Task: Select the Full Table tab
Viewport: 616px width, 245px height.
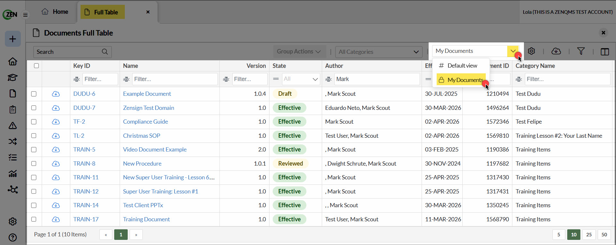Action: pos(103,12)
